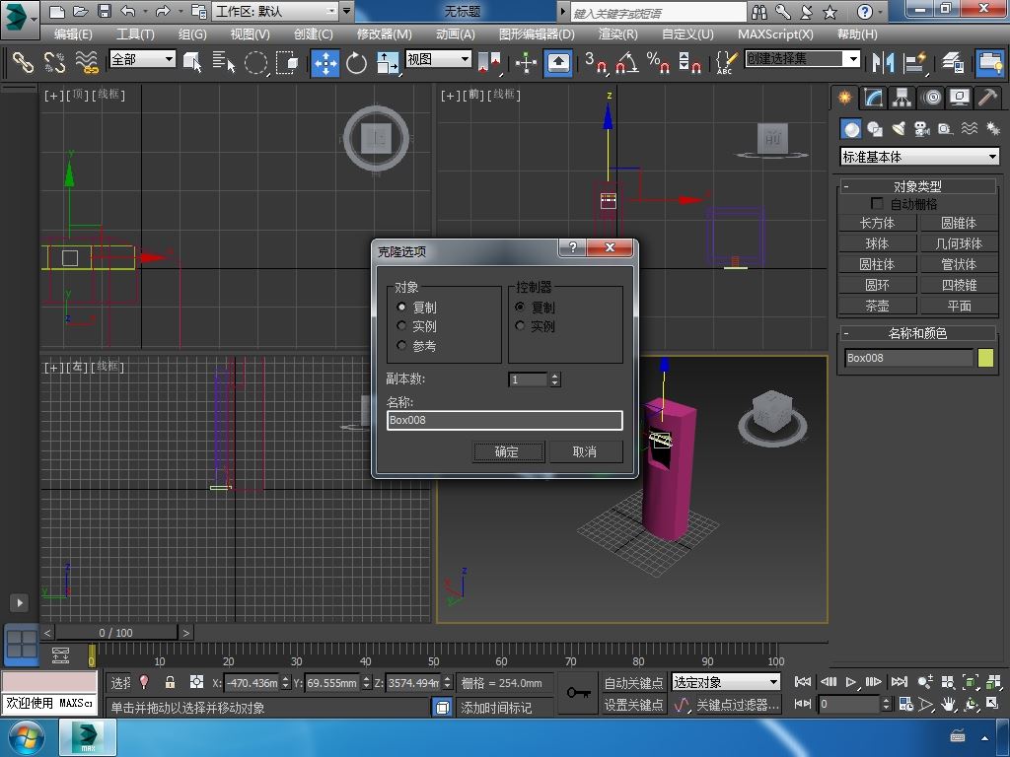
Task: Choose the 参考 object radio option
Action: pos(401,346)
